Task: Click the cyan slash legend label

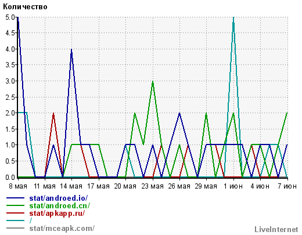Action: (x=30, y=220)
